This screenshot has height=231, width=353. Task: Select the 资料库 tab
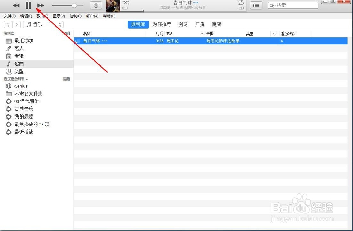pyautogui.click(x=138, y=24)
